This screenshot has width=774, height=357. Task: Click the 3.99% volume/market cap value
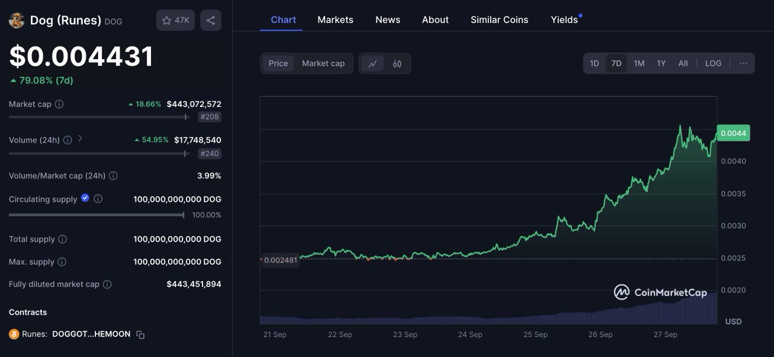click(209, 175)
